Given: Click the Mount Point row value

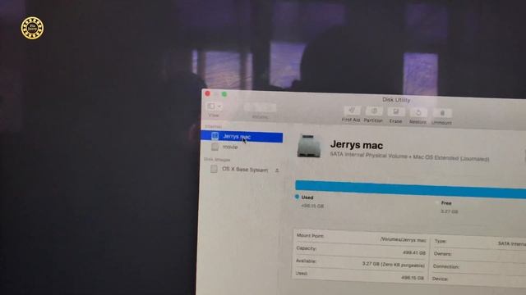Looking at the screenshot, I should (404, 240).
